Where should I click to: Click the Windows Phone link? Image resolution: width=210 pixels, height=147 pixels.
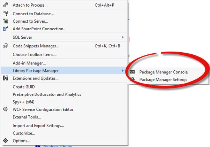(54, 146)
